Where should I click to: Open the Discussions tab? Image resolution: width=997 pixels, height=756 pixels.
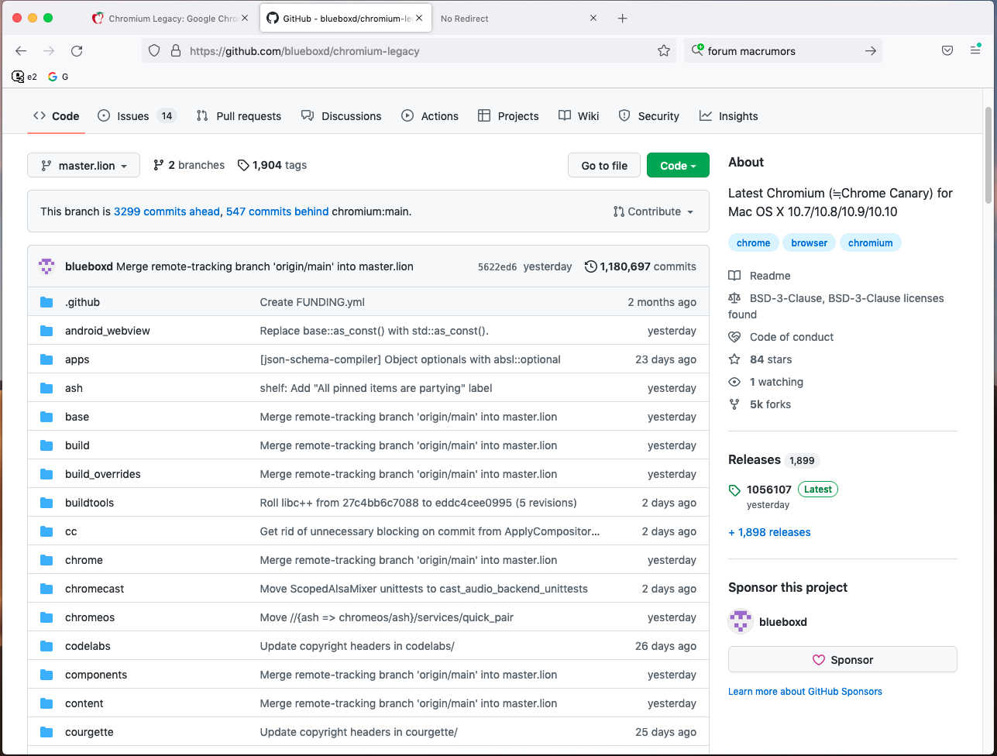click(341, 116)
